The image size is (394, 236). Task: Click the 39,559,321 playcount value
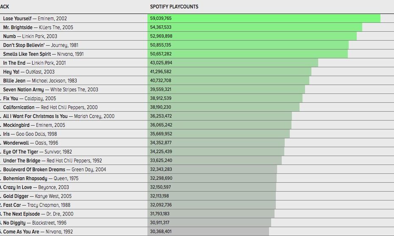coord(161,89)
